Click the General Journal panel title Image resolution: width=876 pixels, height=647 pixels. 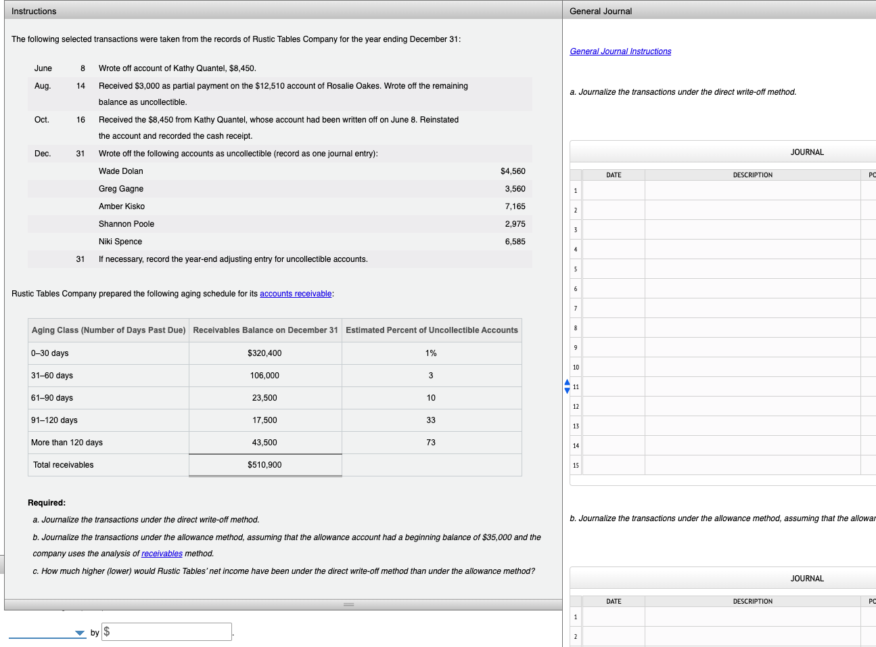tap(601, 12)
